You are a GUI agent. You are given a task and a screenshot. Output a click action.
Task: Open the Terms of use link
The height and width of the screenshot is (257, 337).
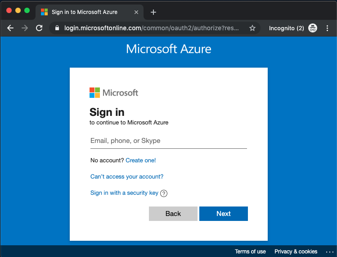click(x=250, y=252)
